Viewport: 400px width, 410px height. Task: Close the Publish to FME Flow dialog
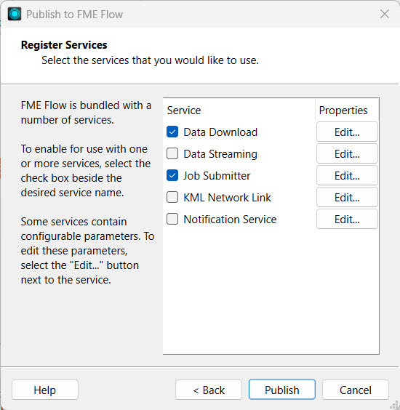pyautogui.click(x=385, y=14)
